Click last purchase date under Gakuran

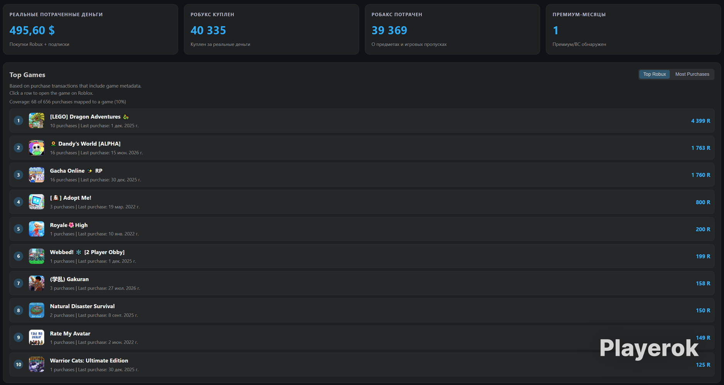[x=109, y=288]
